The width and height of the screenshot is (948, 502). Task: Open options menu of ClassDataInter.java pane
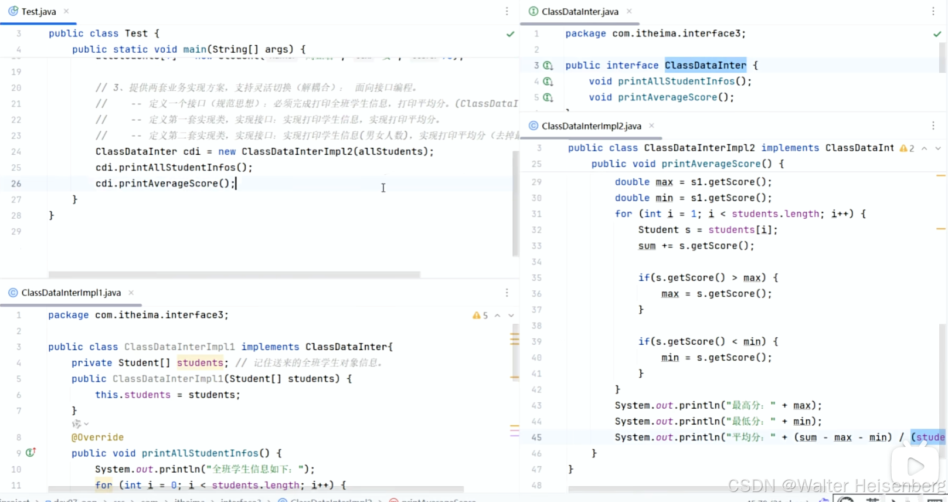933,11
